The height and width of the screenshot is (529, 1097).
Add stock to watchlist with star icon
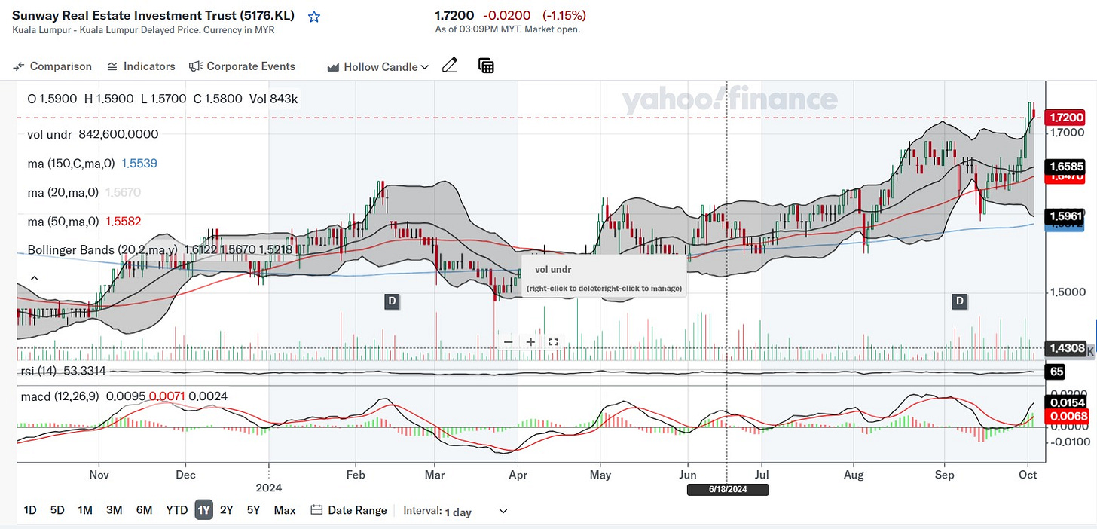pos(314,17)
